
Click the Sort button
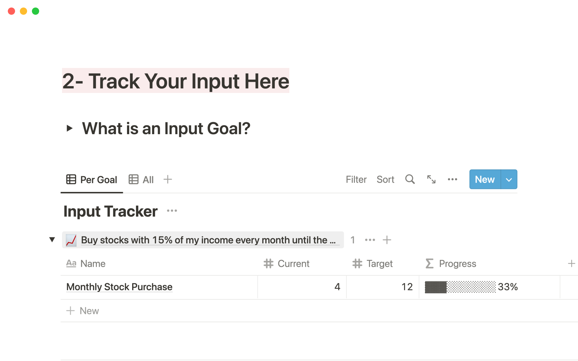385,180
